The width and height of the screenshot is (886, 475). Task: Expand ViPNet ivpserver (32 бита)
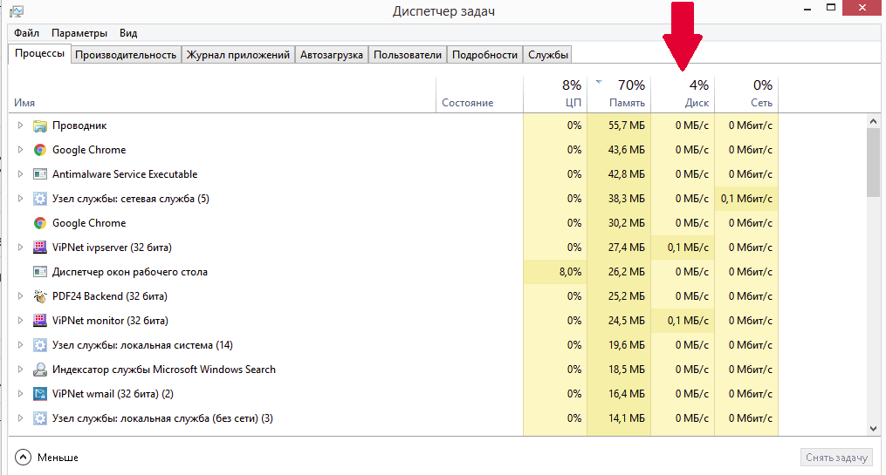coord(20,248)
